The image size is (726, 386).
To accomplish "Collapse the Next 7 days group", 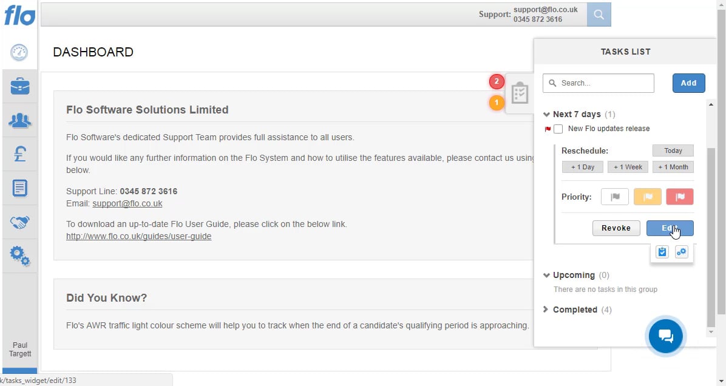I will click(x=546, y=114).
